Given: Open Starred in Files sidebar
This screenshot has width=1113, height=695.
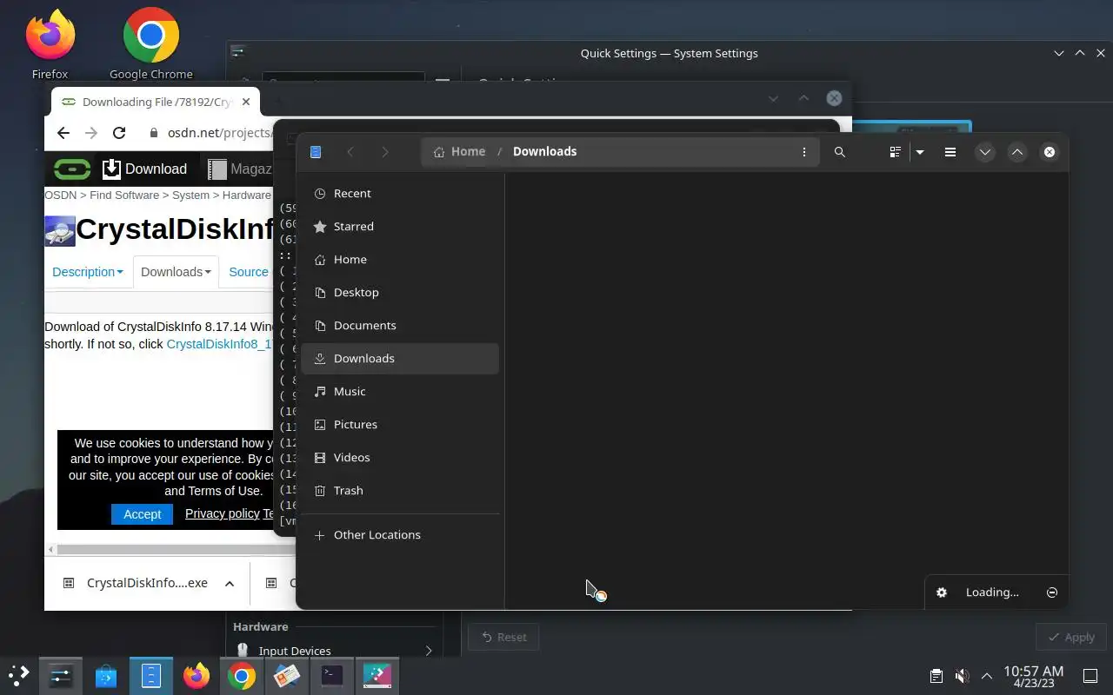Looking at the screenshot, I should [x=400, y=227].
